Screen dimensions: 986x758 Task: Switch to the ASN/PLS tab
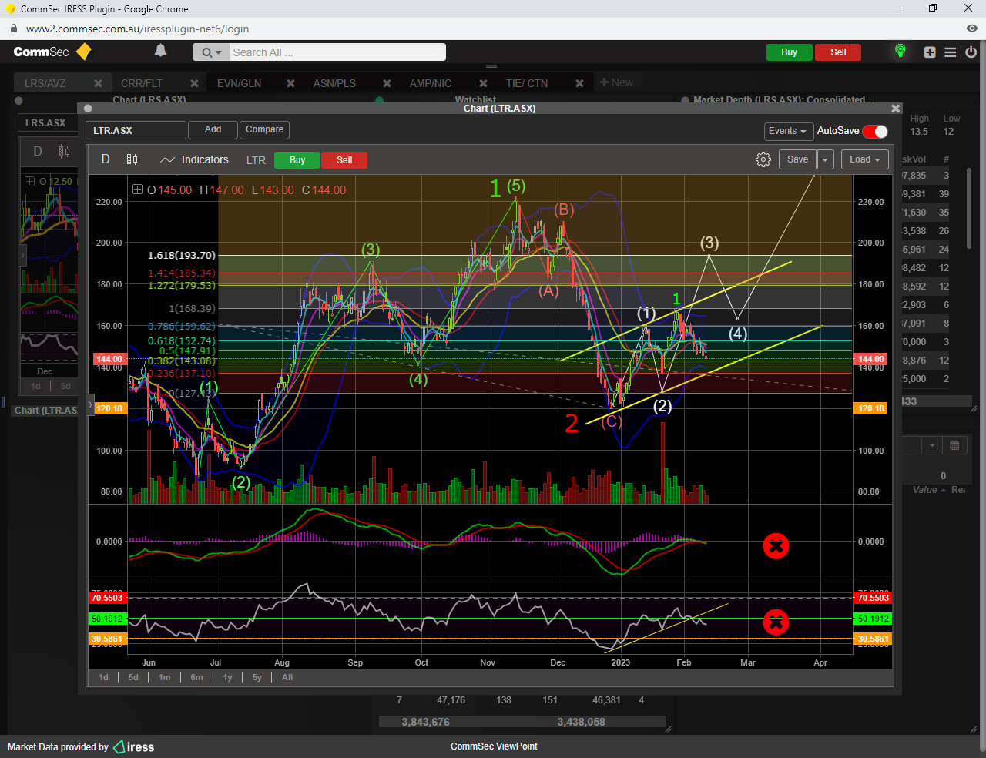(x=334, y=83)
